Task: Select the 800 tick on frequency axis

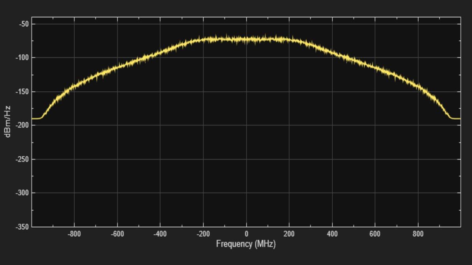Action: (x=418, y=234)
